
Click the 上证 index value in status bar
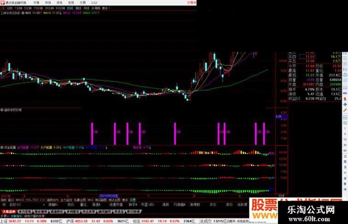[15, 221]
